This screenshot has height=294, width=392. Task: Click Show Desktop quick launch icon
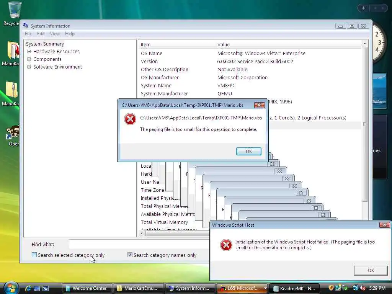(36, 288)
